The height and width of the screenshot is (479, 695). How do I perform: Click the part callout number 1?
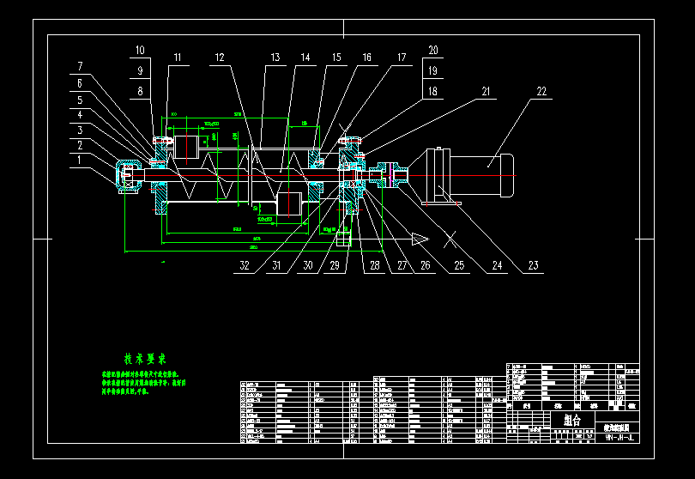tap(79, 161)
